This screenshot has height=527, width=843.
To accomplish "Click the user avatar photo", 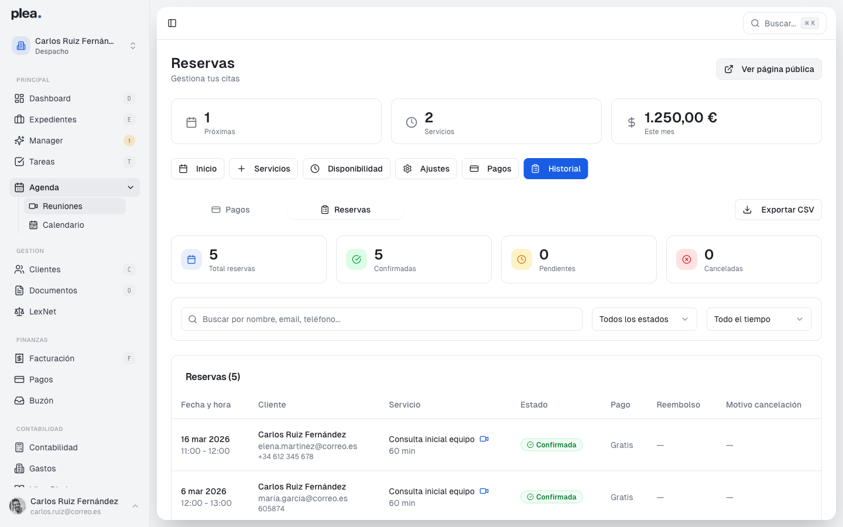I will coord(18,506).
